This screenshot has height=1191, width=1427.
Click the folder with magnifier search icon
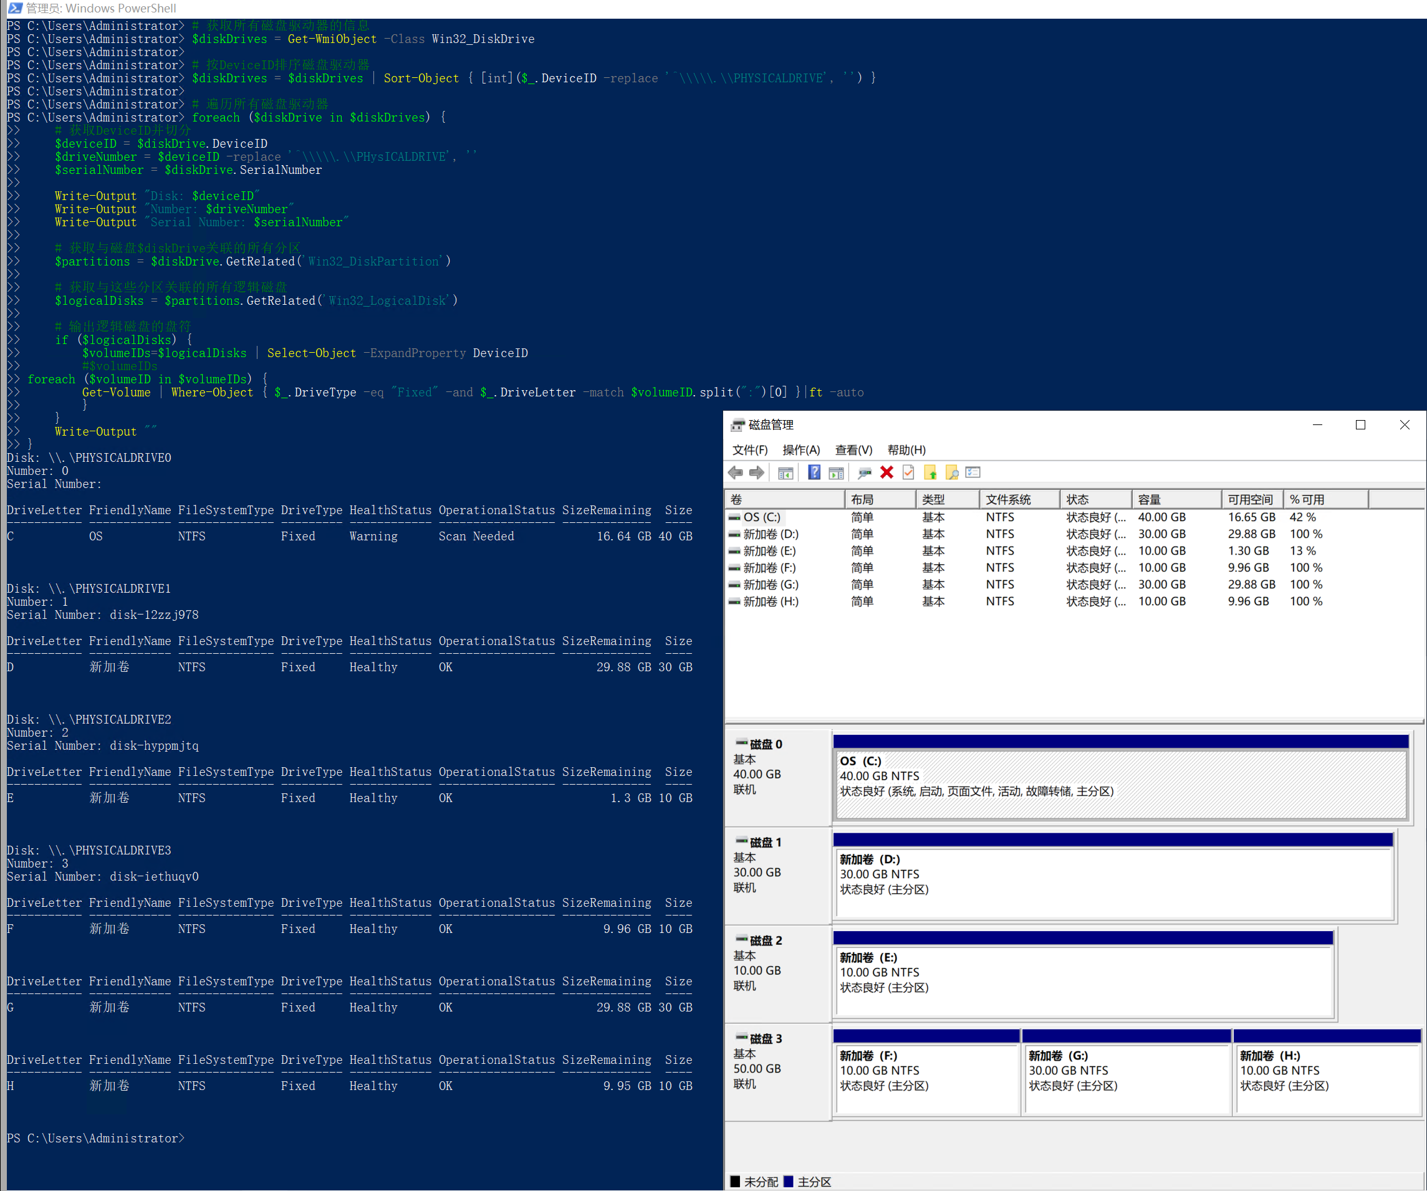[x=951, y=472]
